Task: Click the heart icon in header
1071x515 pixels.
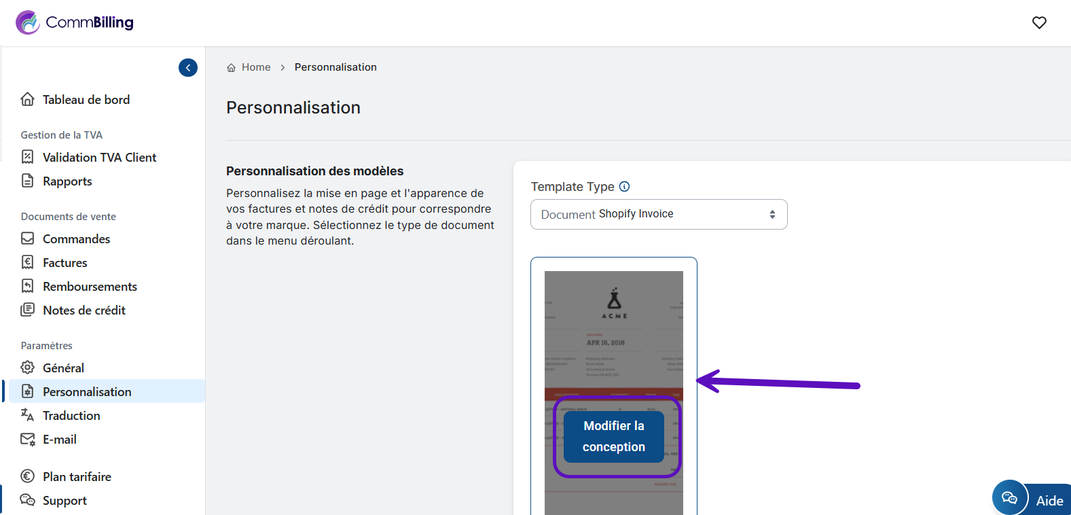Action: click(x=1039, y=22)
